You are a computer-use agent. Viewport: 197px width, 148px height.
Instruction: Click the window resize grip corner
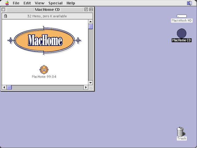coord(91,87)
